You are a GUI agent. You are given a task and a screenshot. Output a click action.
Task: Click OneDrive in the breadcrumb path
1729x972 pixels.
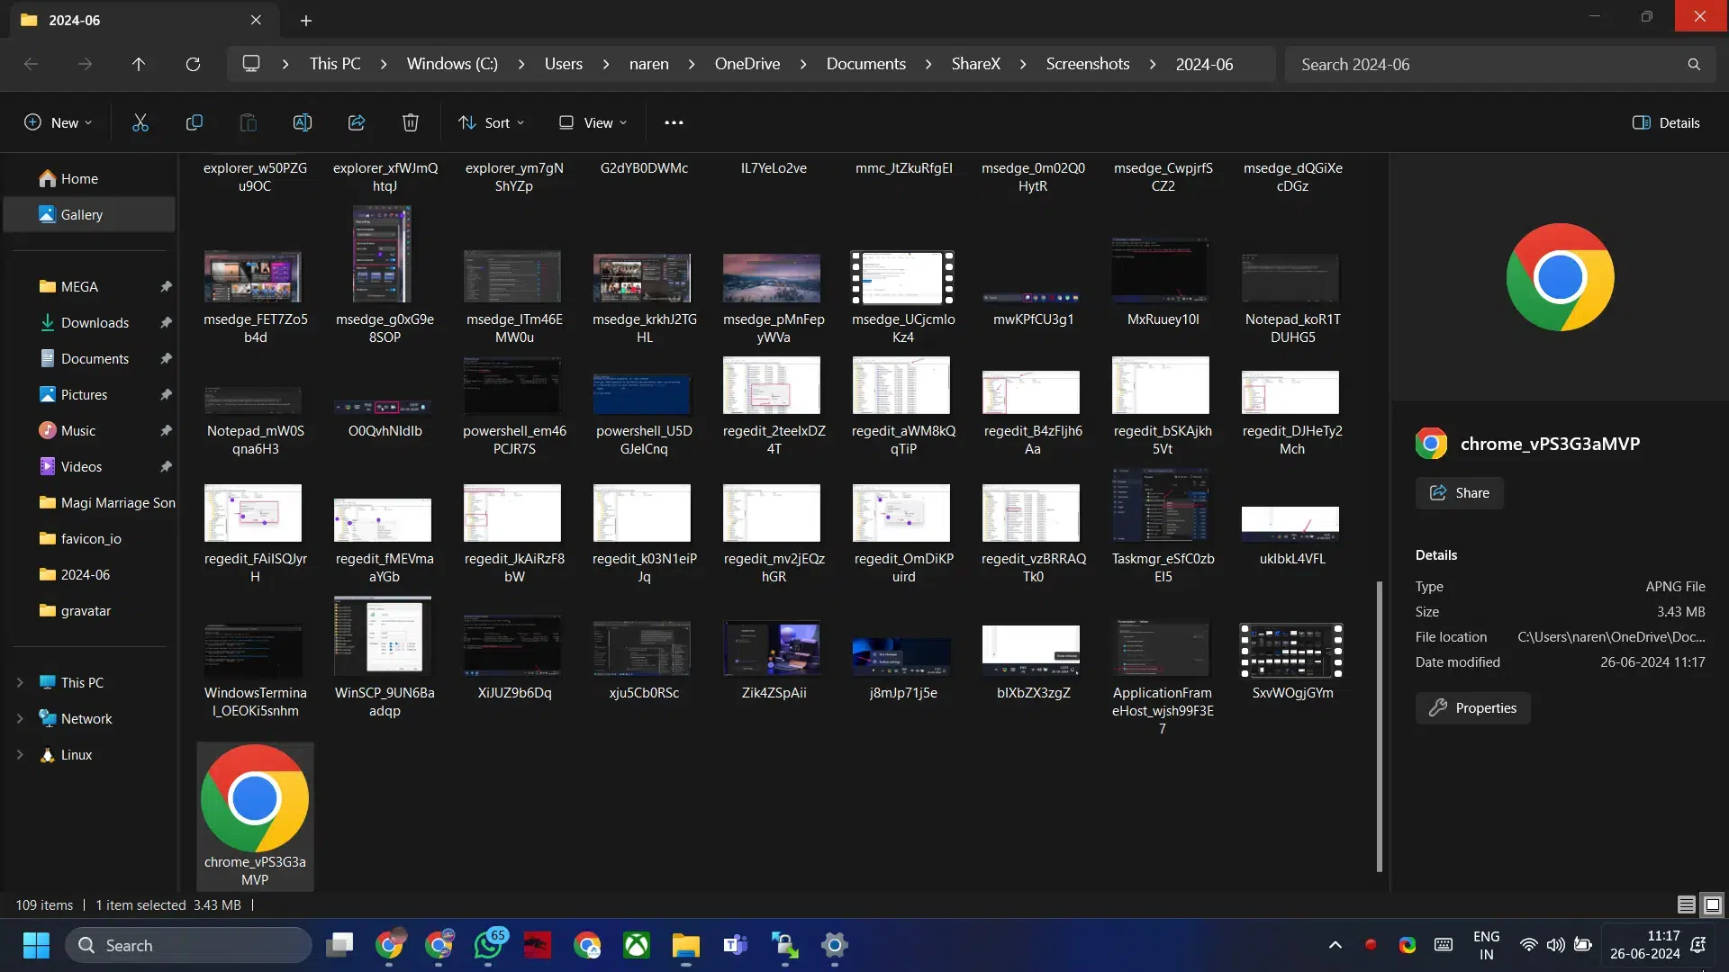point(747,64)
